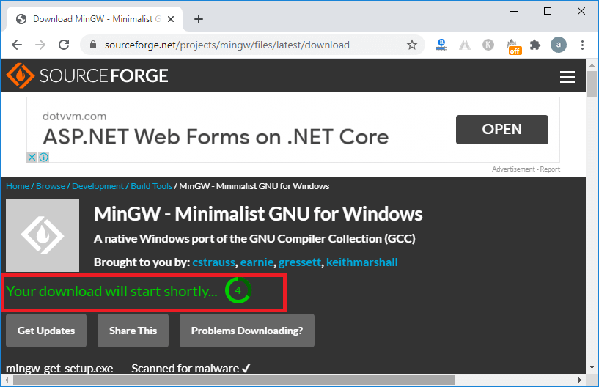Click the browser forward arrow
This screenshot has height=387, width=599.
tap(40, 45)
